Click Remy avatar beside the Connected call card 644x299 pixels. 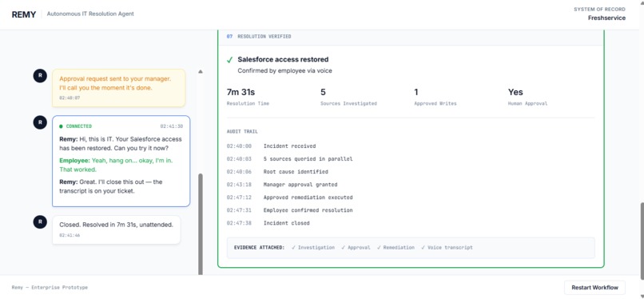click(40, 122)
